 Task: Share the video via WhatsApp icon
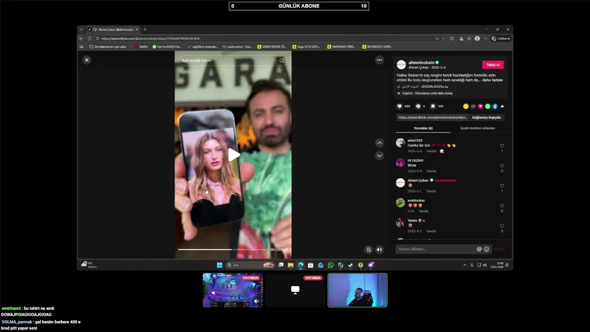tap(488, 107)
